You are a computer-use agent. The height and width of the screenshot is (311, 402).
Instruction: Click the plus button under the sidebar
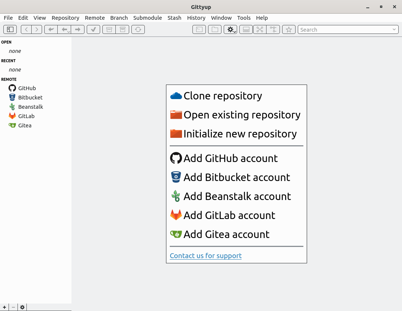click(x=4, y=307)
